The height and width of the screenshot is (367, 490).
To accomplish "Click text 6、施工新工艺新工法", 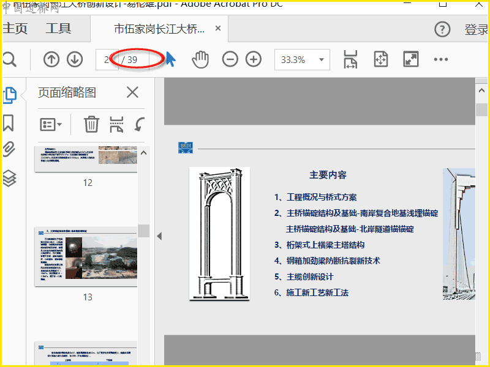I will point(311,293).
